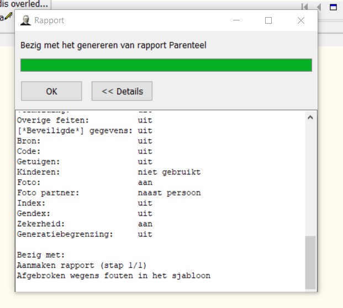Click the Rapport title bar text
343x308 pixels.
pos(49,20)
